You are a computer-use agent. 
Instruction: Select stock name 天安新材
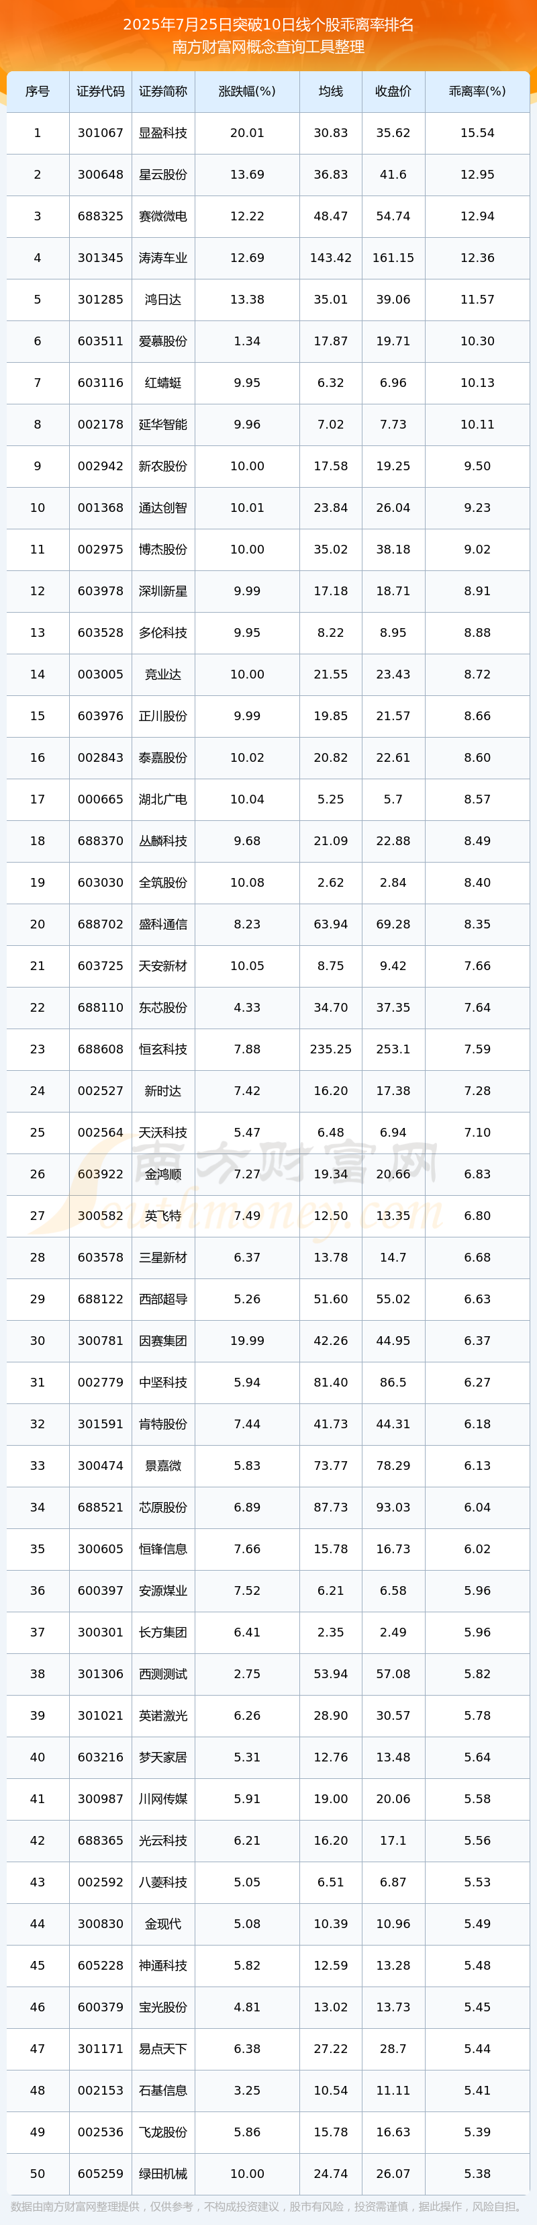pyautogui.click(x=163, y=965)
